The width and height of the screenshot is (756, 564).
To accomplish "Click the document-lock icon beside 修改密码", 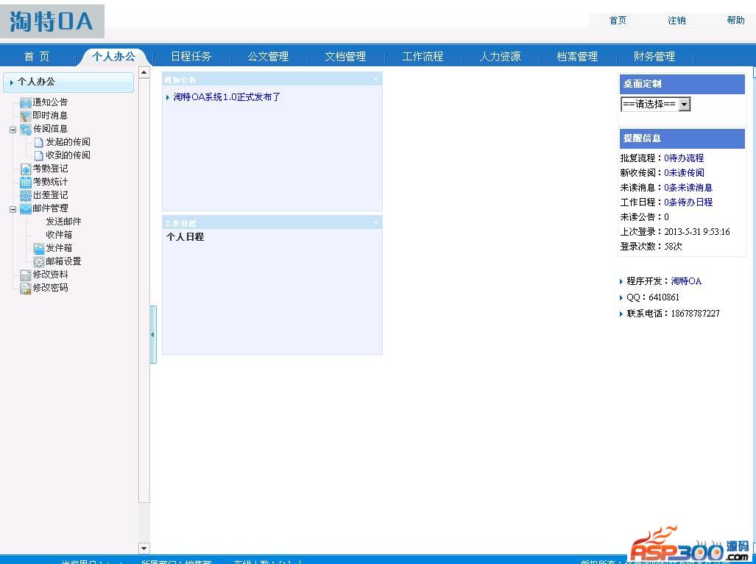I will [26, 288].
